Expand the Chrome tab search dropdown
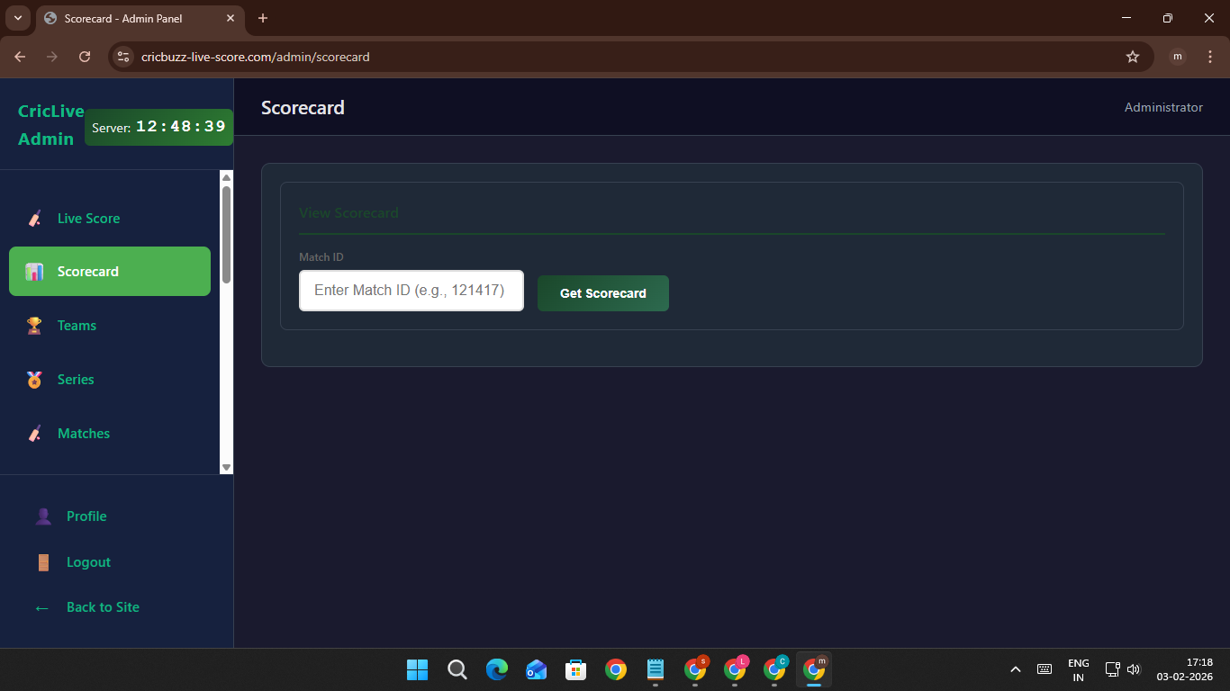Screen dimensions: 1230x691 point(17,18)
